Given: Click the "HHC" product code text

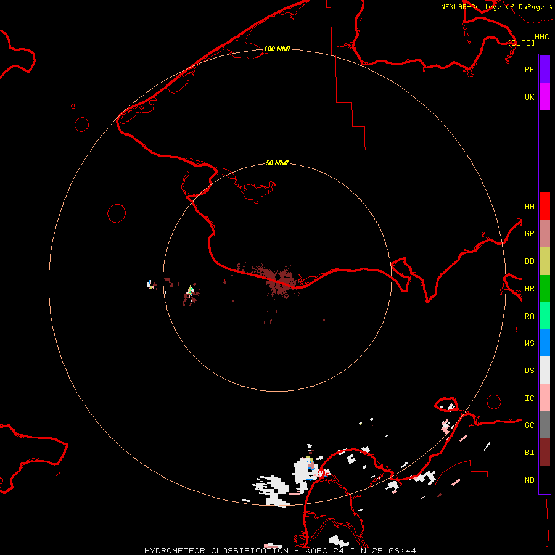Looking at the screenshot, I should (x=542, y=37).
